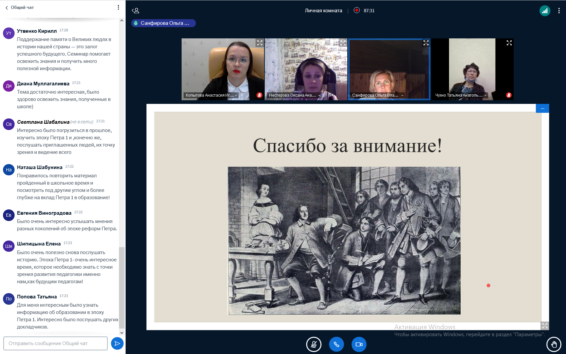Click message starting 'Тема достаточно интересная'
The width and height of the screenshot is (566, 354).
click(x=64, y=99)
